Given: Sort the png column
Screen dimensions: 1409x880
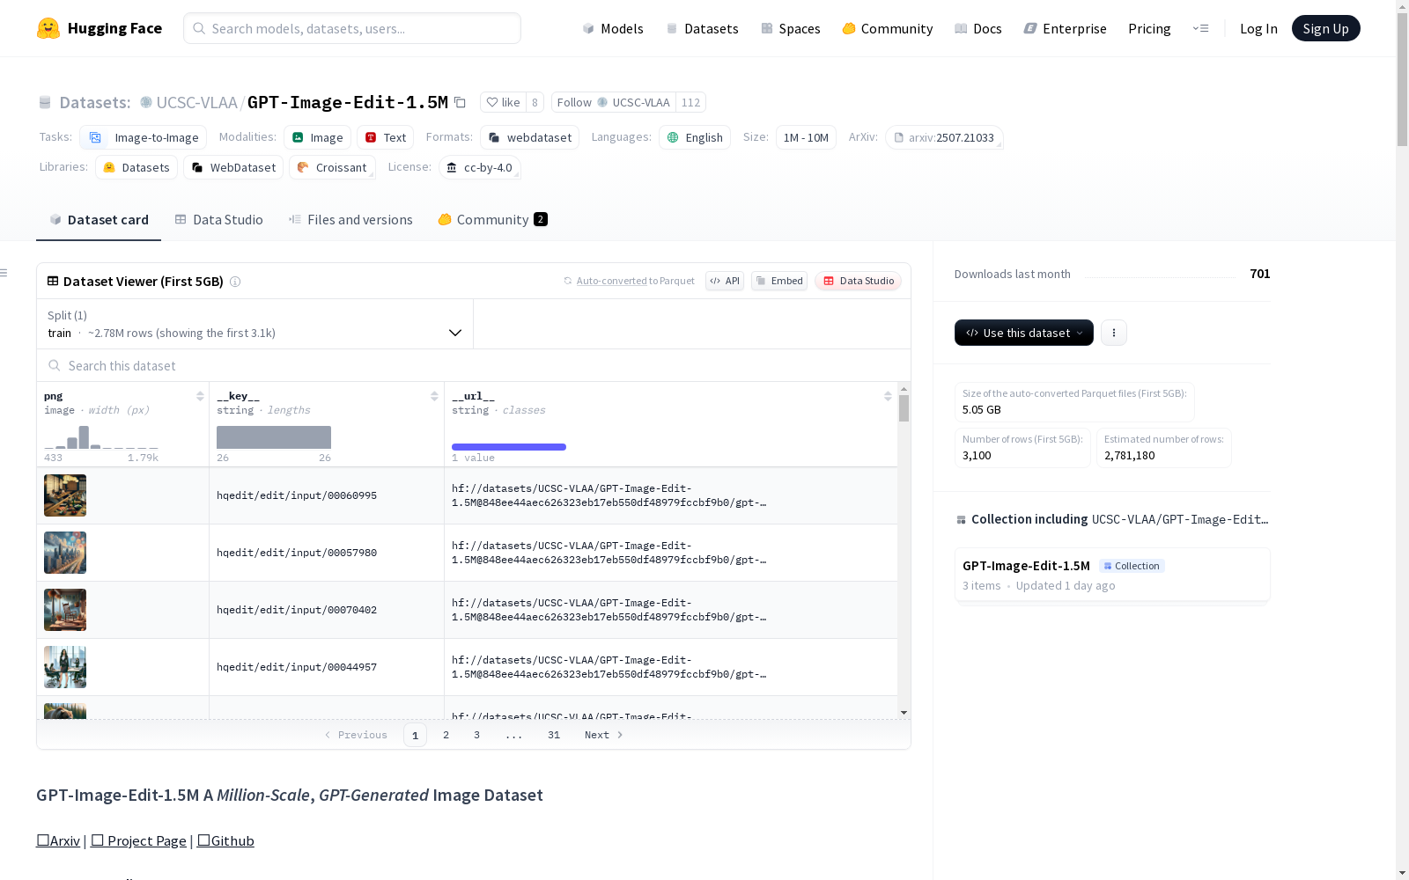Looking at the screenshot, I should pos(200,396).
